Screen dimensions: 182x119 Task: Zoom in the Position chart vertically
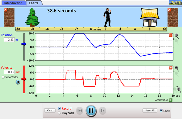tap(177, 36)
